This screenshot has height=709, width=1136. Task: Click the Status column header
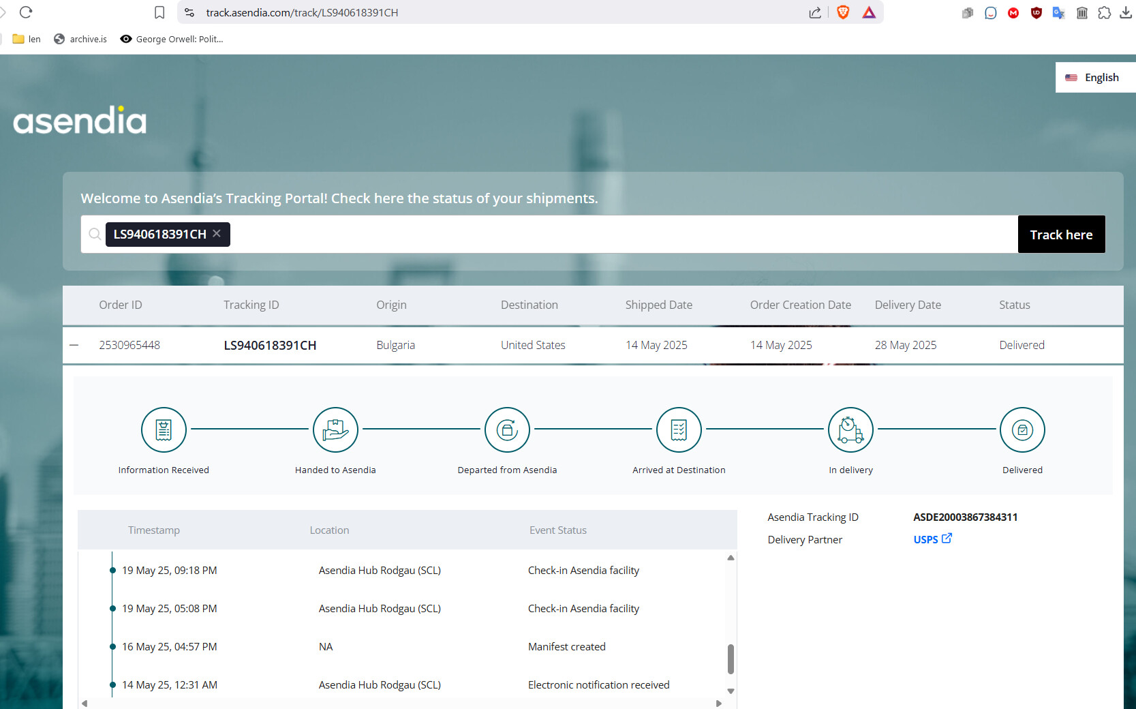(x=1015, y=305)
